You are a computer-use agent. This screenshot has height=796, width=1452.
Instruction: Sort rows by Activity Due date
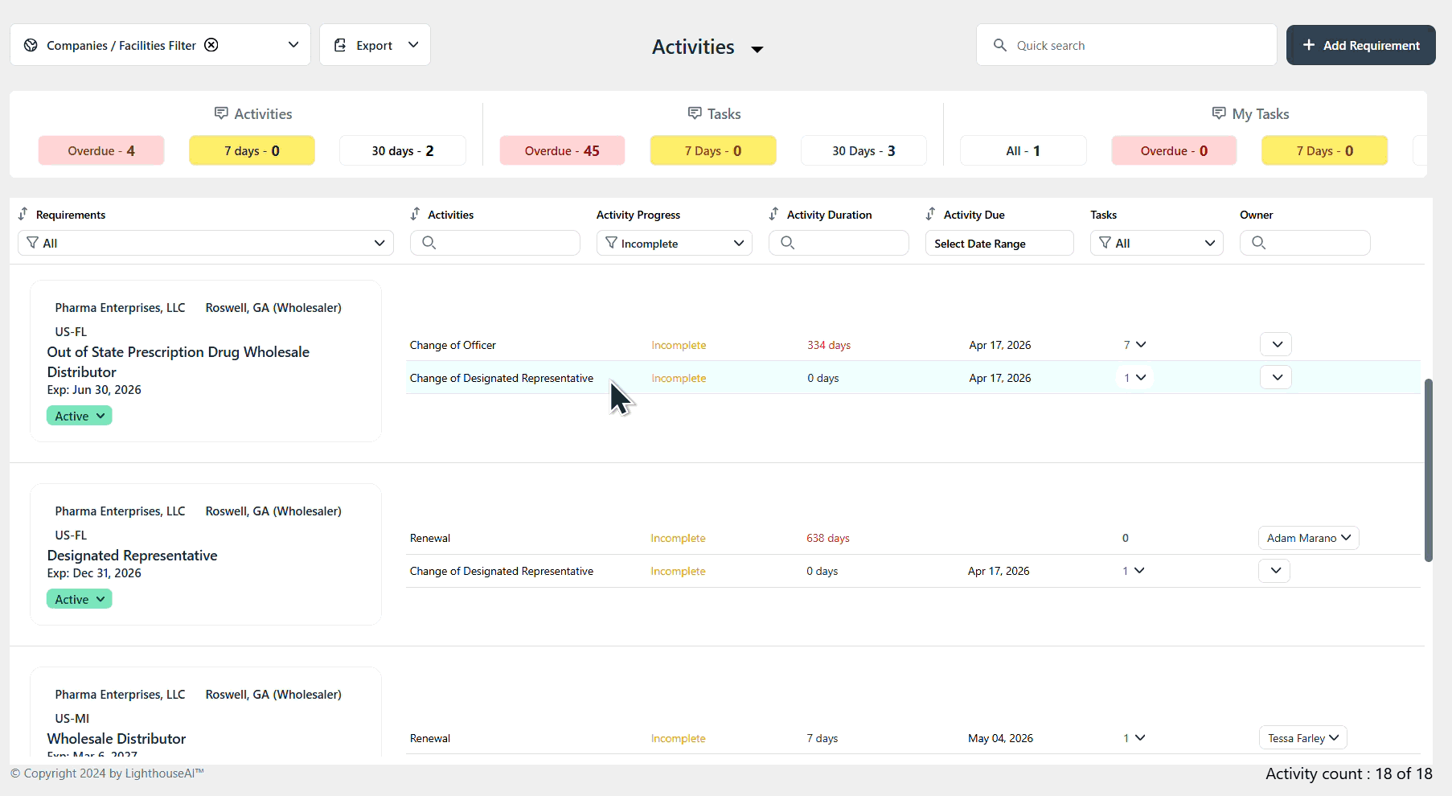point(930,214)
